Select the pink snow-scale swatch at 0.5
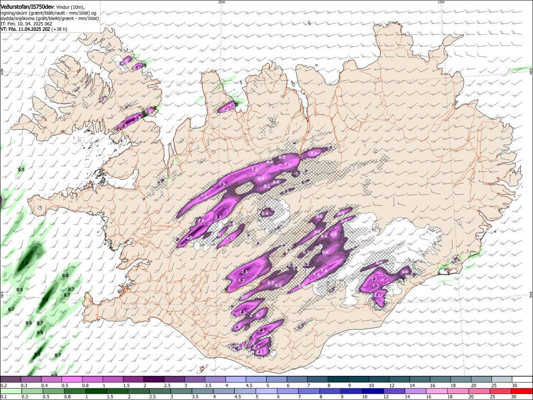Screen dimensions: 533x400 click(x=72, y=379)
